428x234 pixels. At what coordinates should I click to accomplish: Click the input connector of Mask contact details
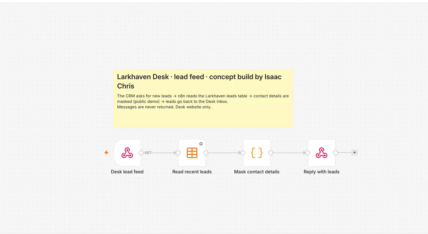[x=243, y=153]
